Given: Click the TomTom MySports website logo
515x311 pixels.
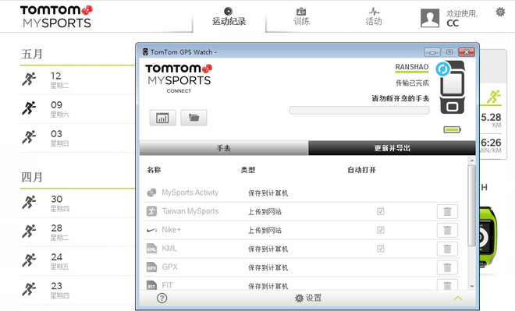Looking at the screenshot, I should 56,16.
